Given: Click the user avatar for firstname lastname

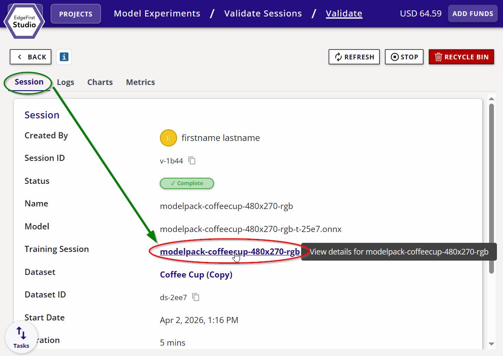Looking at the screenshot, I should click(x=168, y=138).
